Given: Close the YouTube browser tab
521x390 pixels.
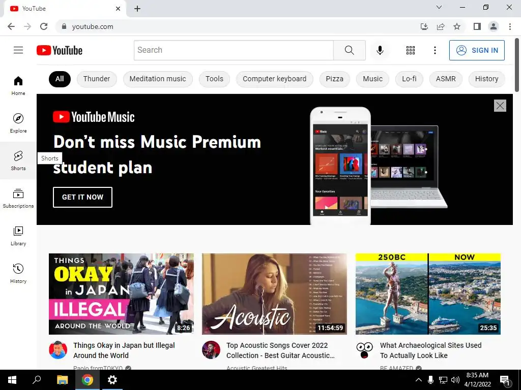Looking at the screenshot, I should click(x=118, y=9).
